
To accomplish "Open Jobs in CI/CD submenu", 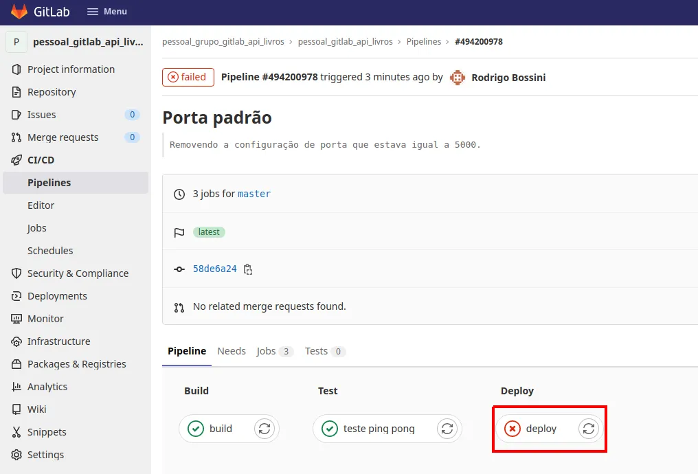I will [36, 228].
